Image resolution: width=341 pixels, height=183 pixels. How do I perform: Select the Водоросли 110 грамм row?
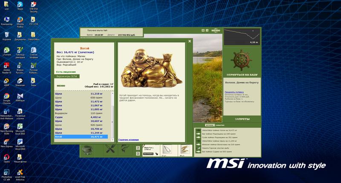(x=81, y=113)
